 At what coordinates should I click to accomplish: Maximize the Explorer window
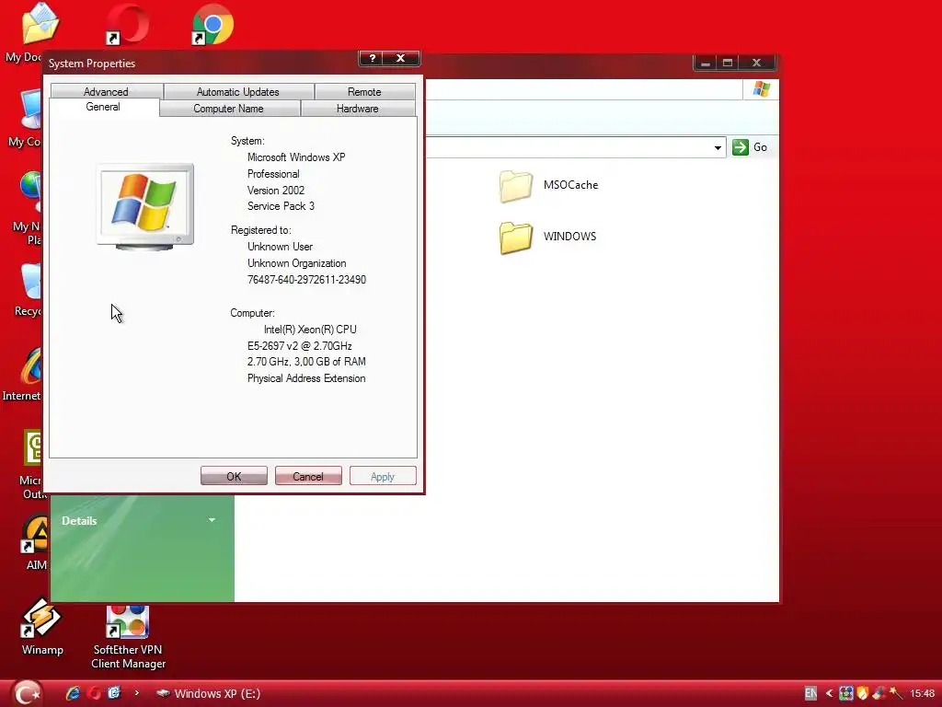[728, 63]
